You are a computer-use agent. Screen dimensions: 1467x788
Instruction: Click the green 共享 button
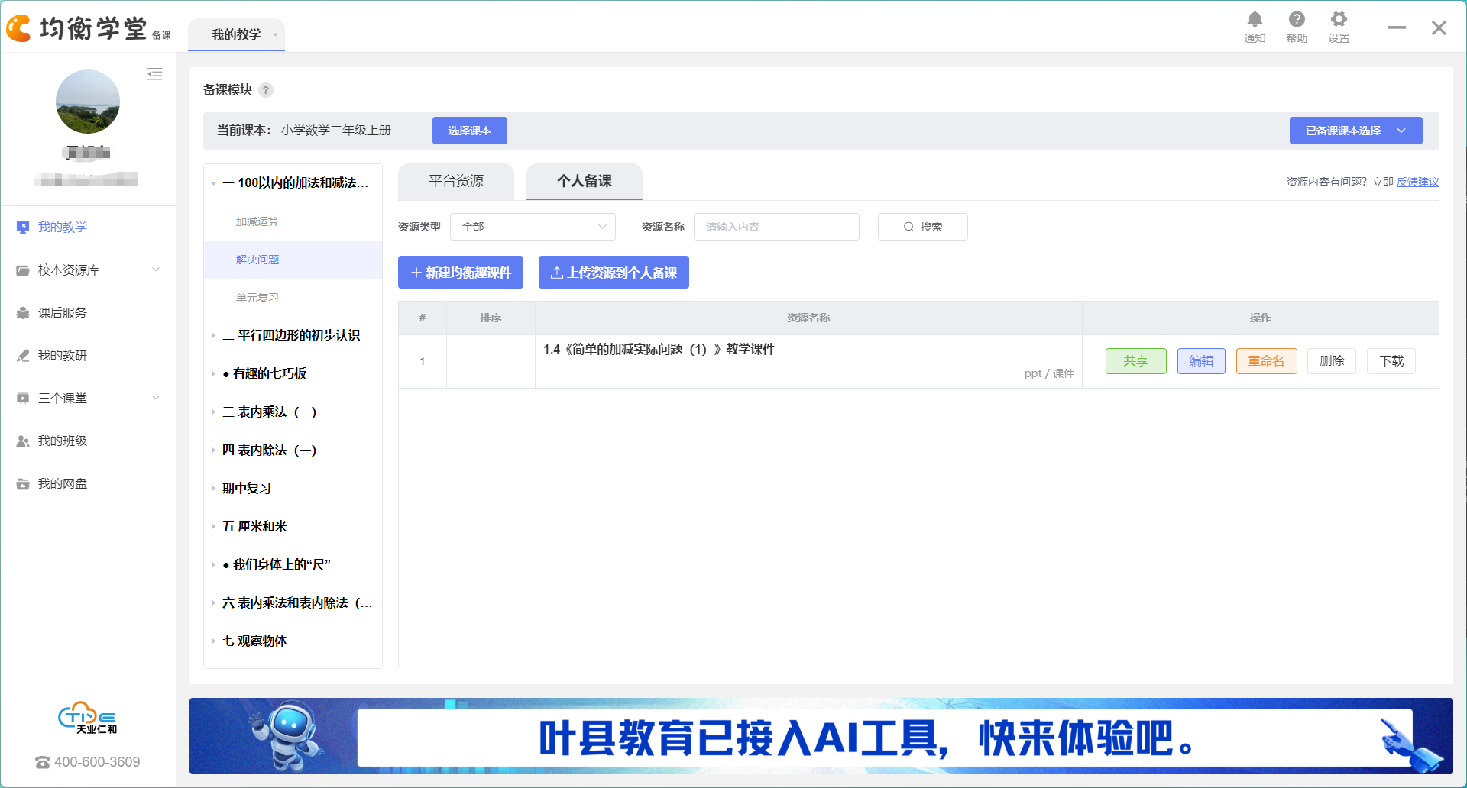pyautogui.click(x=1135, y=361)
